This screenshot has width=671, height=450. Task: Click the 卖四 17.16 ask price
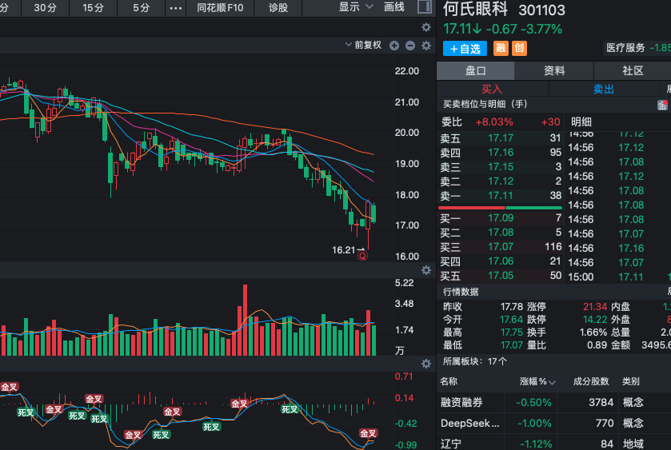501,153
